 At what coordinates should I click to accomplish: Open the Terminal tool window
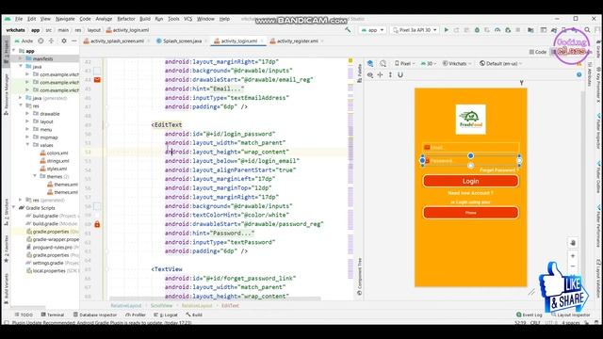[53, 315]
